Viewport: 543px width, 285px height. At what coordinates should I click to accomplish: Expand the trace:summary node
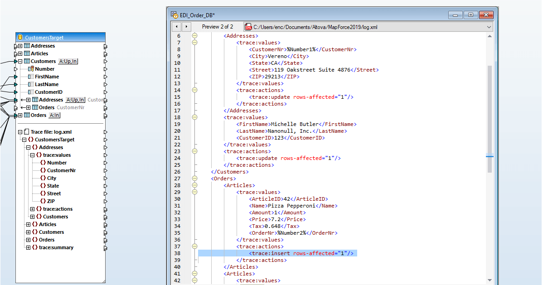click(x=28, y=247)
